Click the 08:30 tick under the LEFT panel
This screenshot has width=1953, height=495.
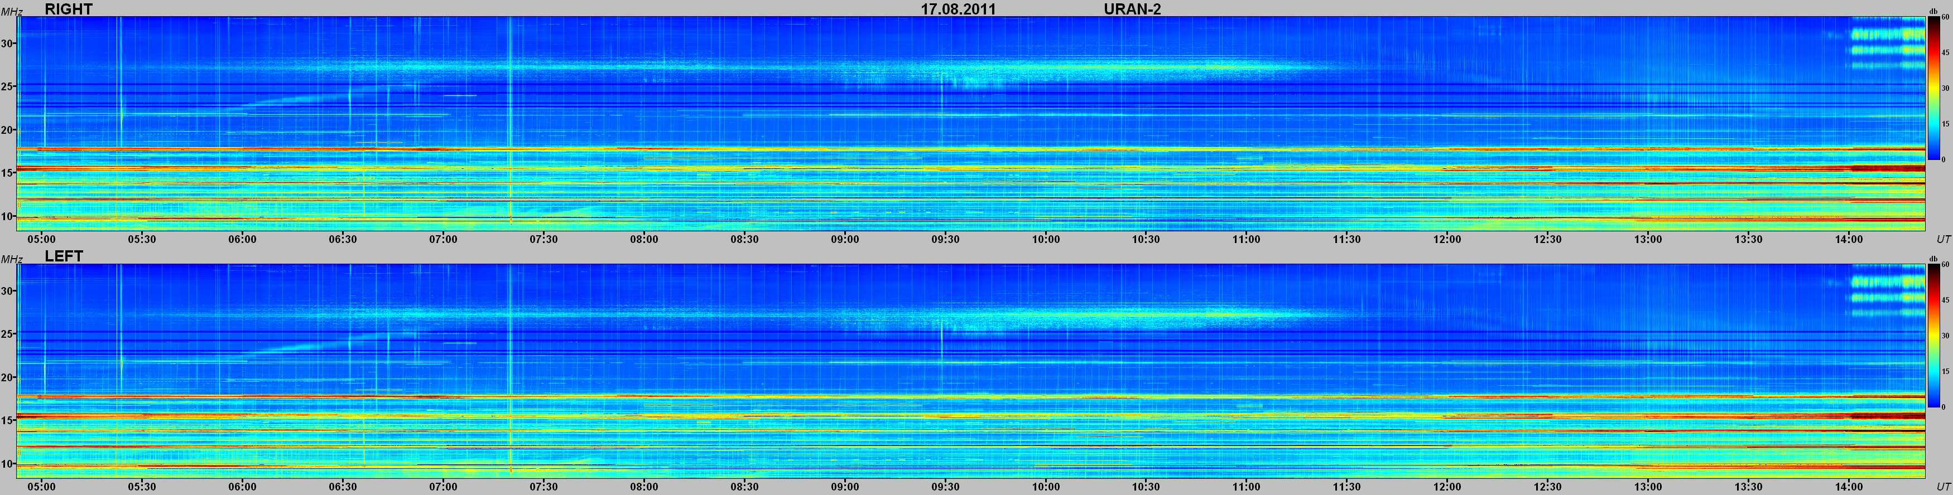744,487
